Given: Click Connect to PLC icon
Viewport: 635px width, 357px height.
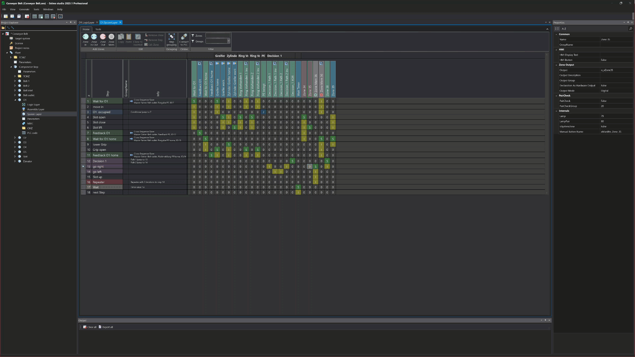Looking at the screenshot, I should 184,40.
